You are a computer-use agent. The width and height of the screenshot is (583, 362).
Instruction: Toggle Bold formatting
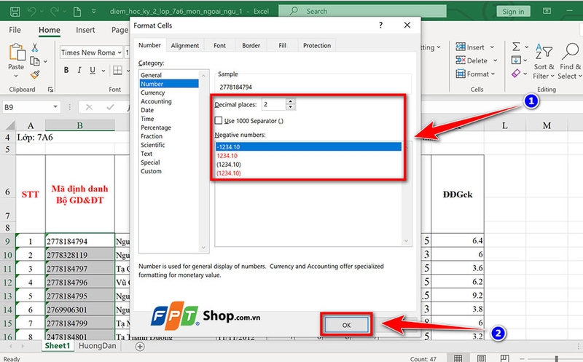(x=66, y=70)
